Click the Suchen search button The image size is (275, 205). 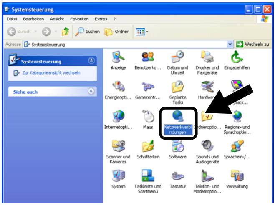pyautogui.click(x=87, y=32)
